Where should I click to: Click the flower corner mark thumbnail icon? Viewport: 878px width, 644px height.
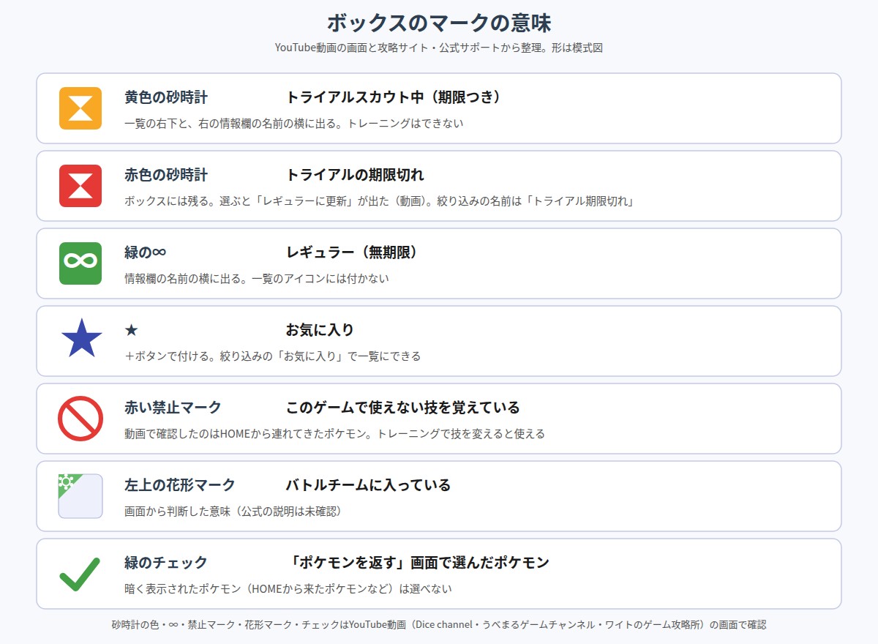(x=80, y=496)
